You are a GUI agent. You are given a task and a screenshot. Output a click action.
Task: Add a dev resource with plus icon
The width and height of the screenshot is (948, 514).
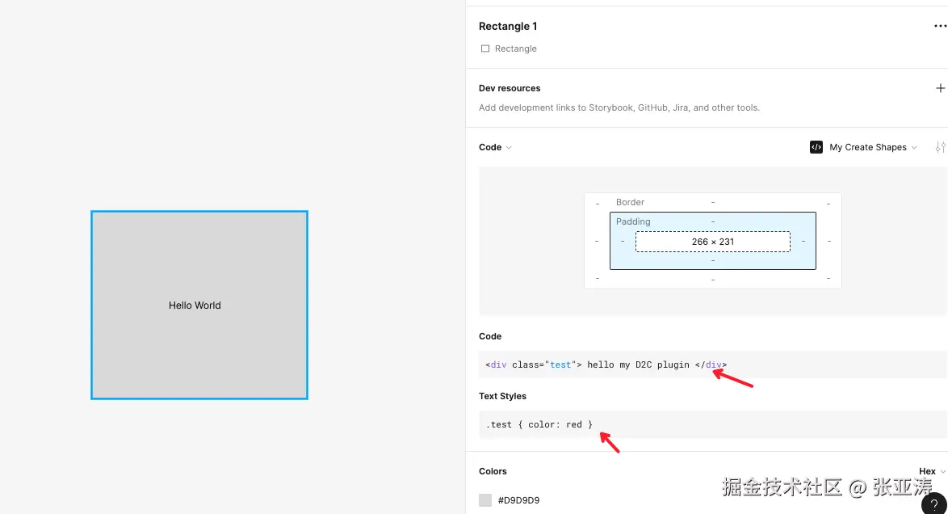940,88
